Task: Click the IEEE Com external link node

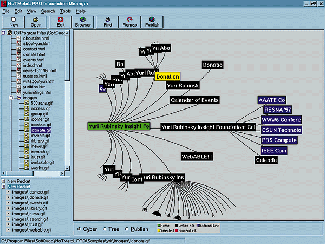Action: point(274,150)
